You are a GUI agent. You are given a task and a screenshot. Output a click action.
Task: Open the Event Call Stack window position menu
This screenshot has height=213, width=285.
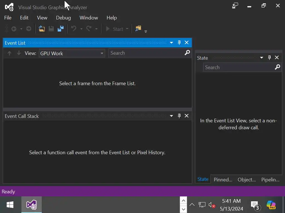pos(171,116)
